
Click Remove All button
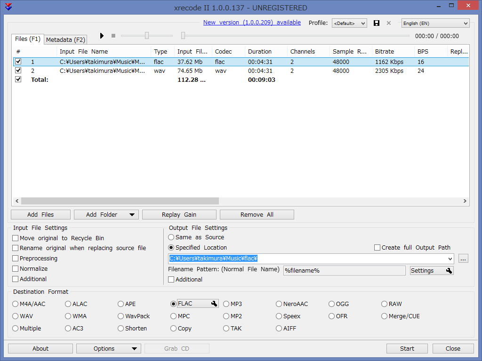point(257,214)
